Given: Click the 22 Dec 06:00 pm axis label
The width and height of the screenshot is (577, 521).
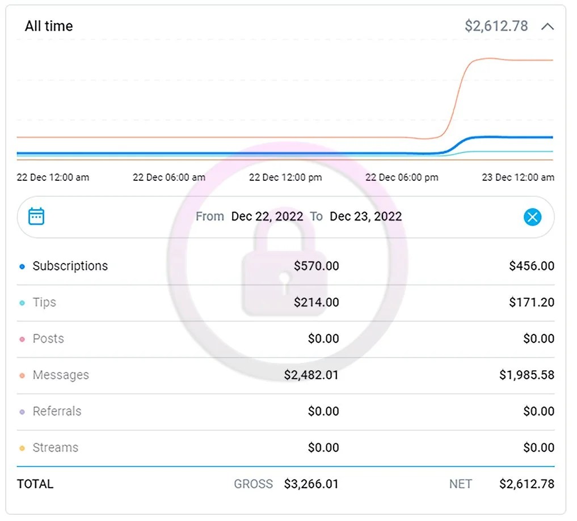Looking at the screenshot, I should [402, 177].
